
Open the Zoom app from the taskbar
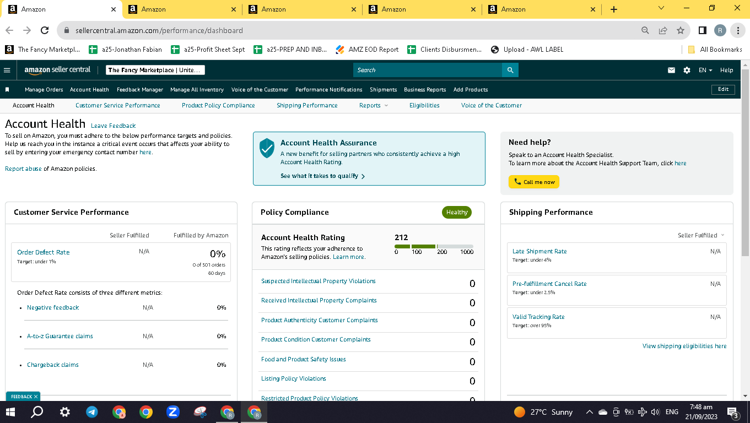click(173, 412)
